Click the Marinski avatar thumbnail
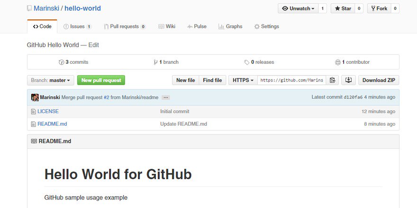Viewport: 417px width, 208px height. [x=35, y=97]
